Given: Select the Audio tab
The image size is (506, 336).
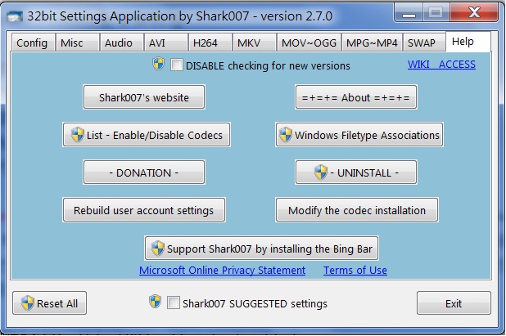Looking at the screenshot, I should click(122, 43).
